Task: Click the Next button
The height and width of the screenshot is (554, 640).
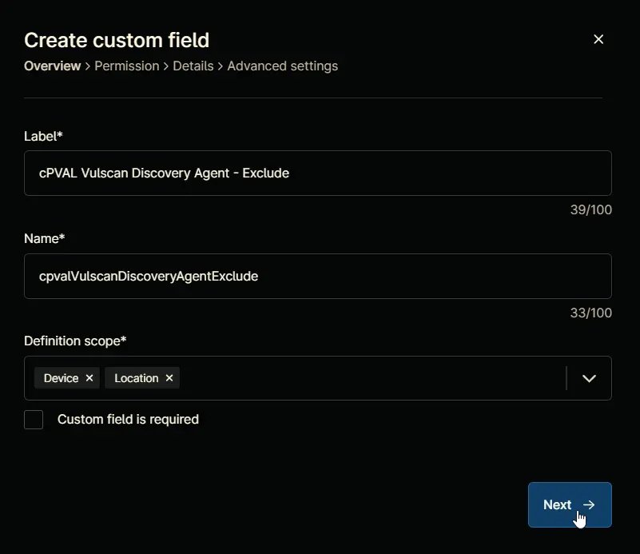Action: 570,504
